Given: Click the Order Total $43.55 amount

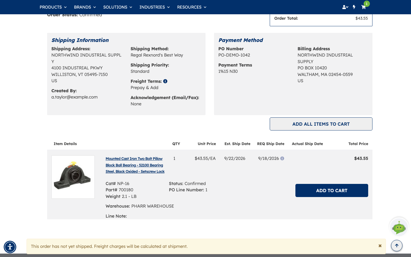Looking at the screenshot, I should (x=362, y=18).
